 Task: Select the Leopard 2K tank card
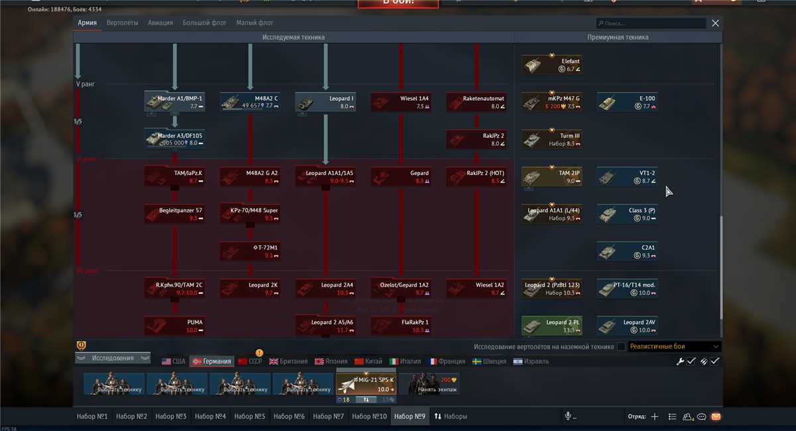point(250,288)
